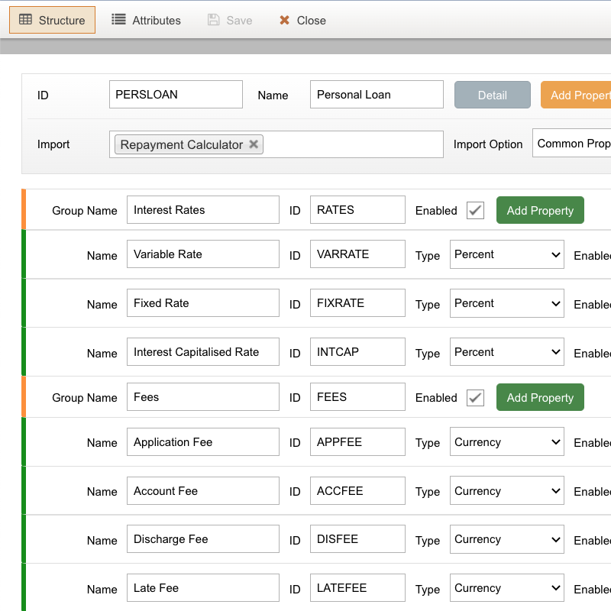Click the FEES group ID field

tap(357, 396)
